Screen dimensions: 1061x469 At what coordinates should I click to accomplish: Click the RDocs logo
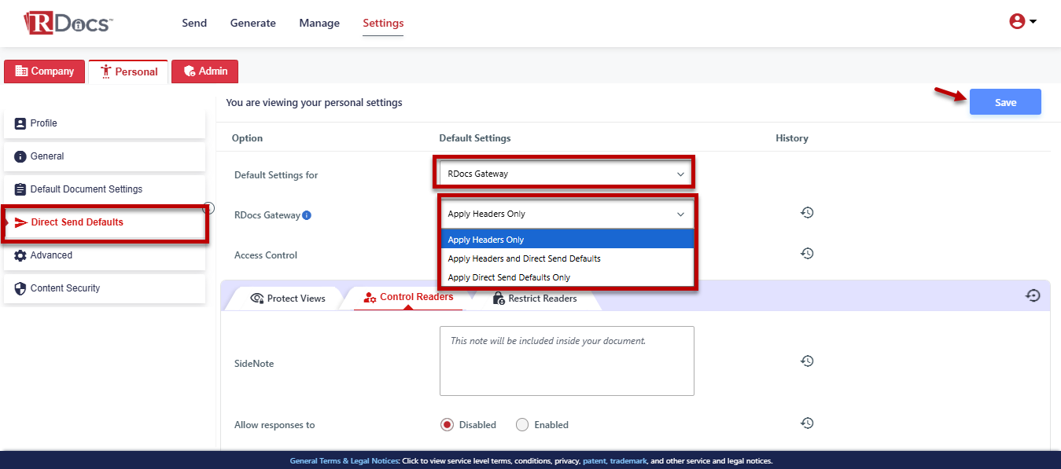click(x=68, y=23)
